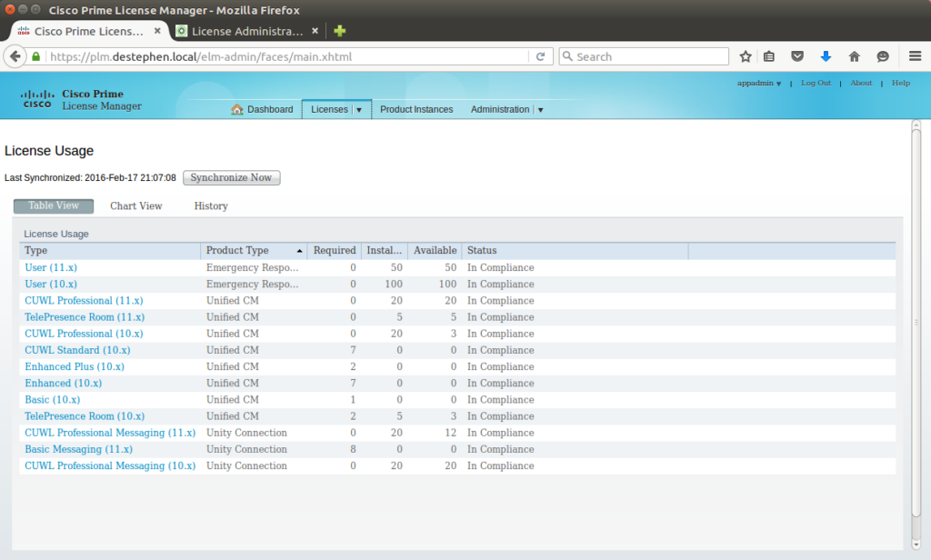Open the bookmarks list icon

769,56
